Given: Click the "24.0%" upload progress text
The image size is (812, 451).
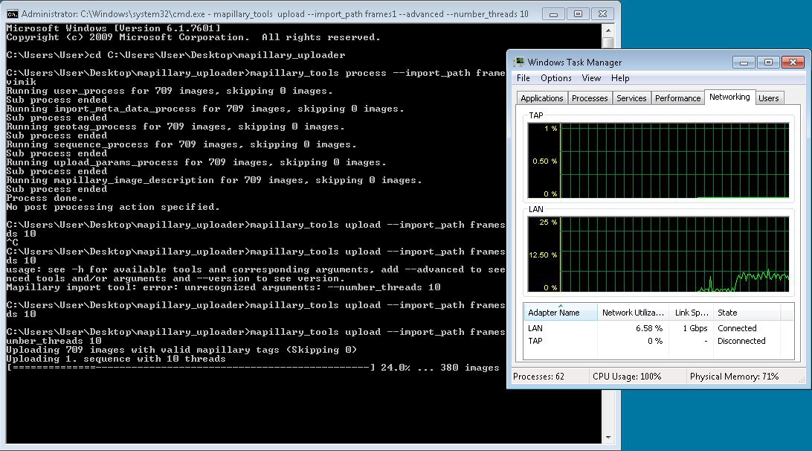Looking at the screenshot, I should 395,368.
